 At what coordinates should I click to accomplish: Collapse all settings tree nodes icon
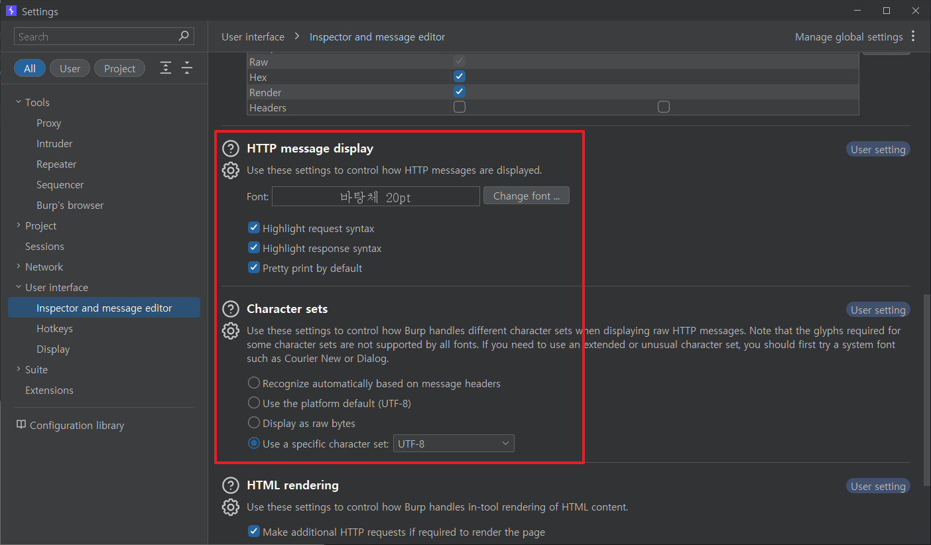(187, 68)
